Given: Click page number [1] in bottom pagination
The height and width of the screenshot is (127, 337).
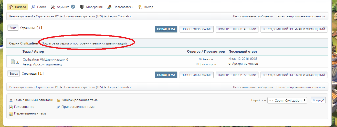Looking at the screenshot, I should 41,74.
